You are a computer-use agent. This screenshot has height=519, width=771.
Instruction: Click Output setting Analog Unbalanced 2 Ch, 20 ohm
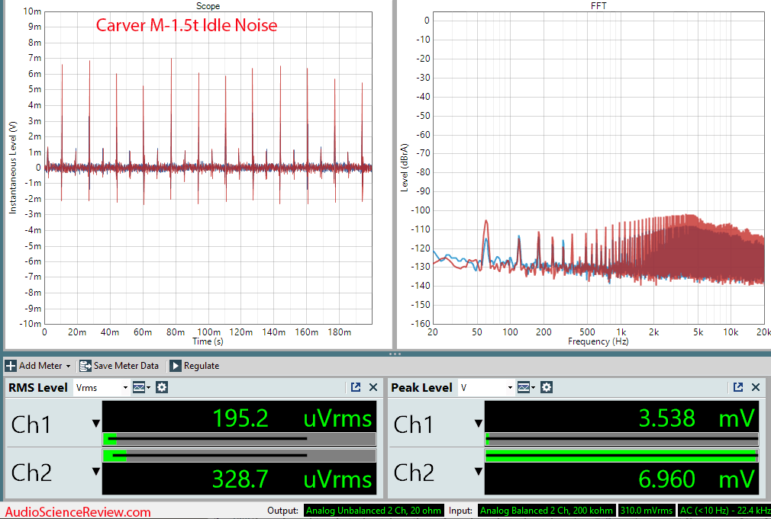tap(374, 511)
